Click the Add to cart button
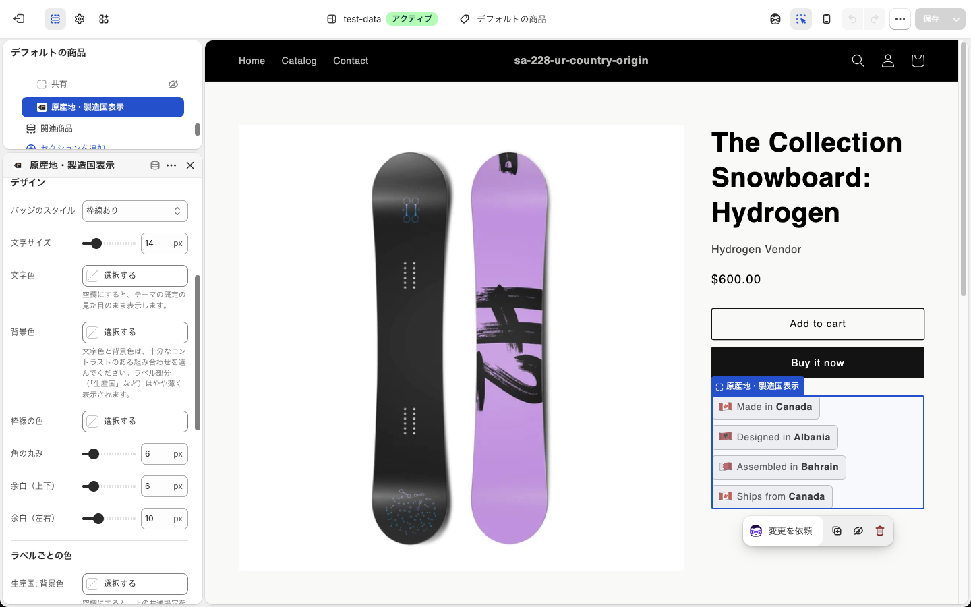The image size is (971, 607). [x=817, y=324]
